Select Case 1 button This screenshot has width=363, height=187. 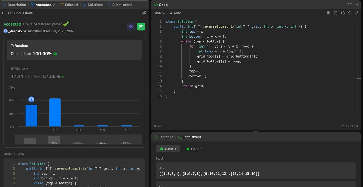[168, 149]
